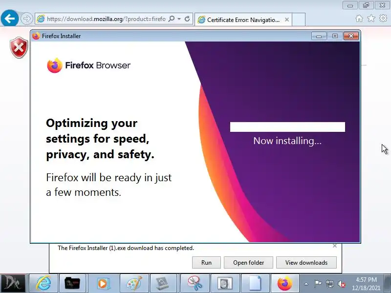Open the Paint palette taskbar icon
Screen dimensions: 391x293
[134, 283]
